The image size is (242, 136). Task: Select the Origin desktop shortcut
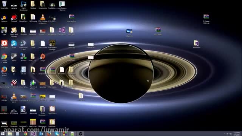[43, 57]
